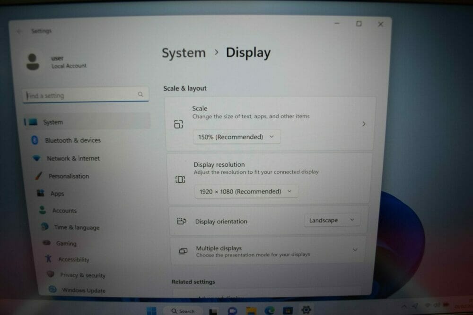
Task: Click the user profile avatar
Action: pos(33,62)
